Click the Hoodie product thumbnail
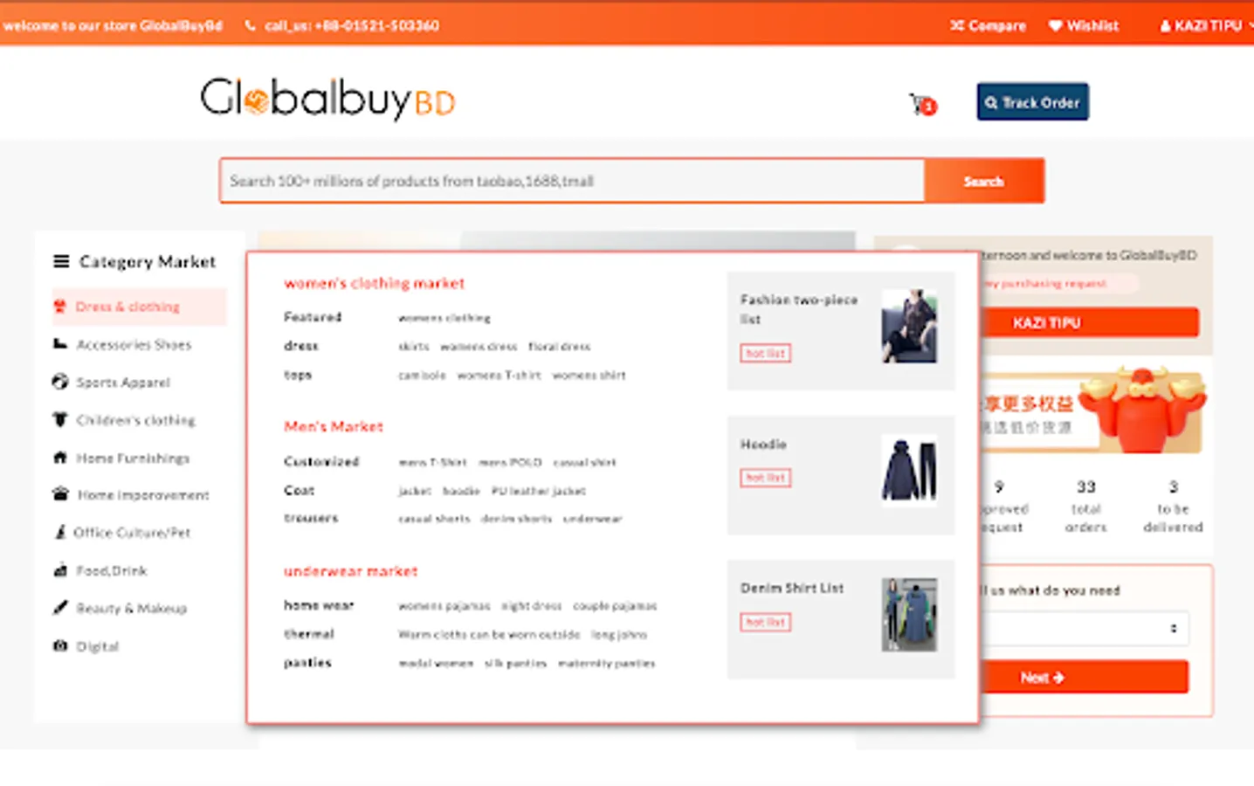 [x=909, y=470]
